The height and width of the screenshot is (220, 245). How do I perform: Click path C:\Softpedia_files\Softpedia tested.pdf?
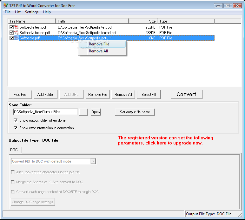(x=87, y=32)
